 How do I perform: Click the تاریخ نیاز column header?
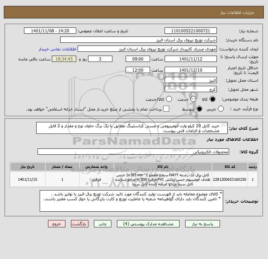tap(27, 167)
